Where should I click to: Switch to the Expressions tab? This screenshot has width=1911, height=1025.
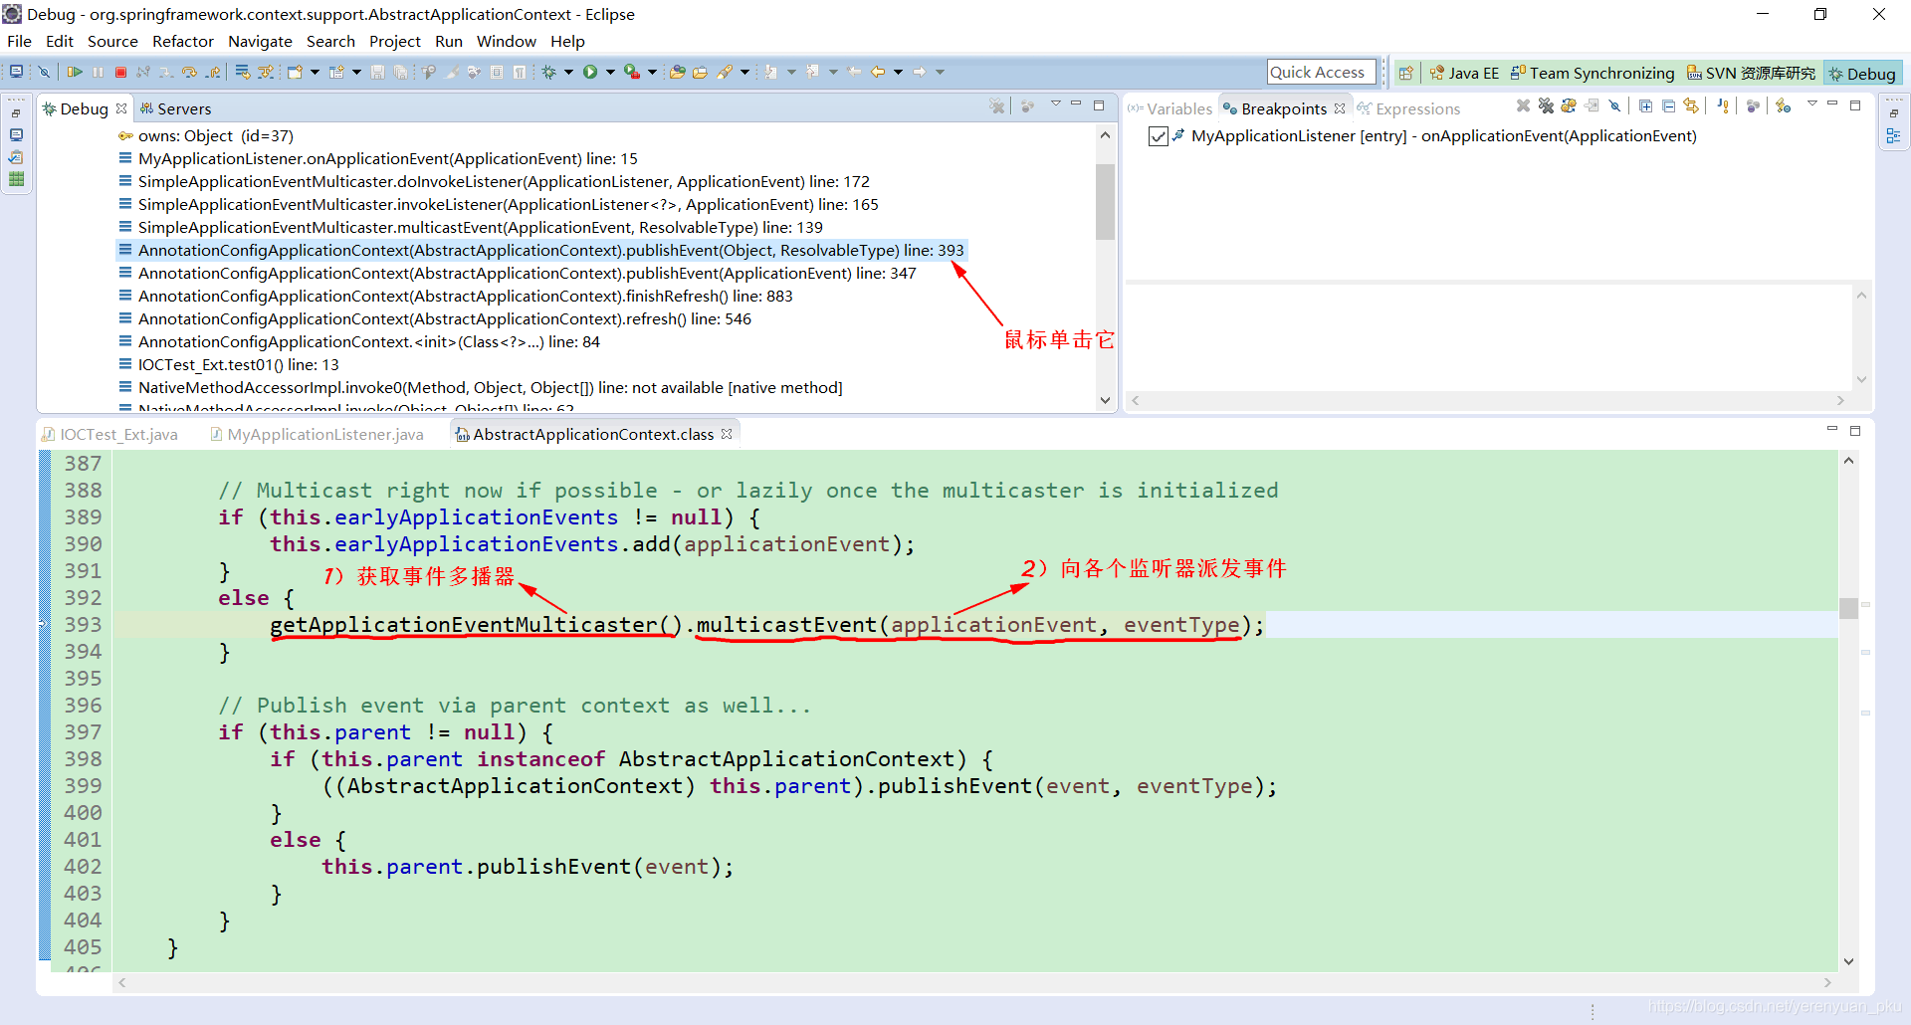tap(1408, 108)
